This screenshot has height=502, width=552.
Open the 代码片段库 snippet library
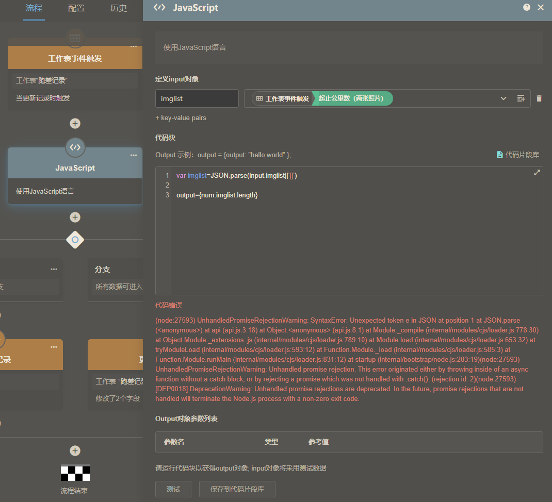tap(517, 155)
